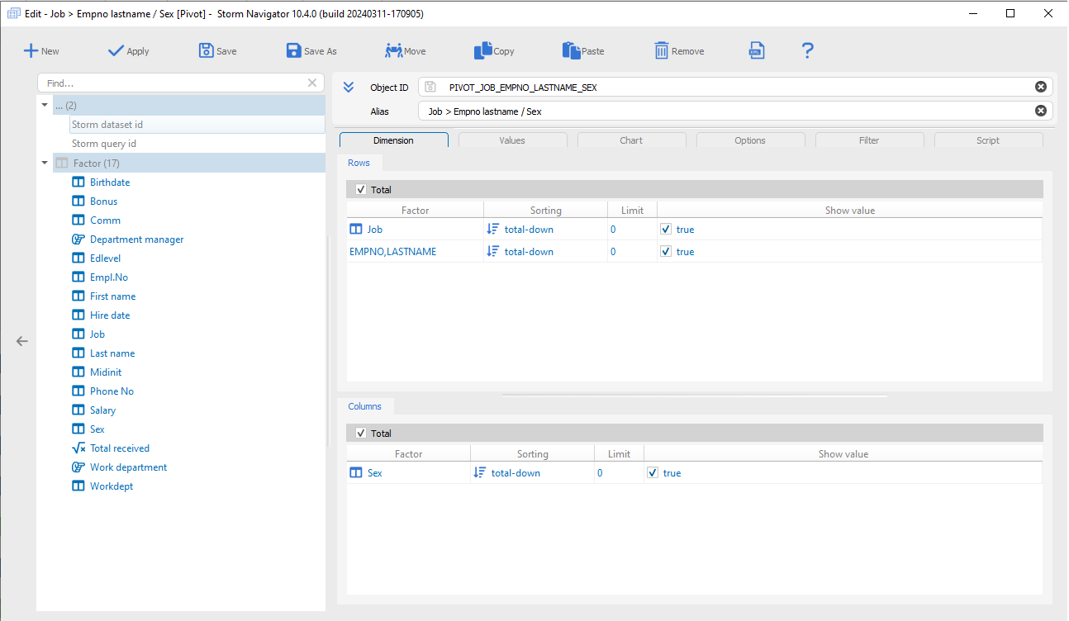
Task: Open the Options tab
Action: point(750,140)
